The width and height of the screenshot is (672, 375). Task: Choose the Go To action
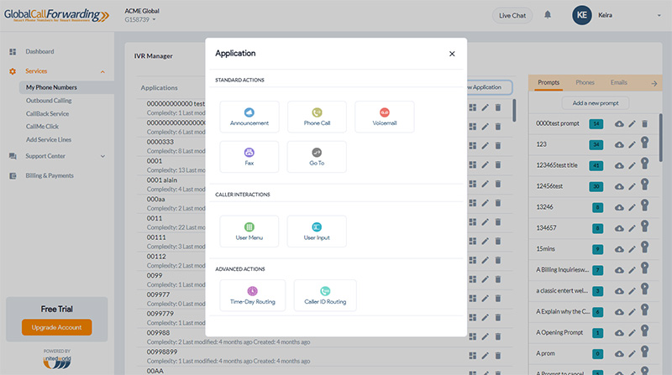click(317, 157)
